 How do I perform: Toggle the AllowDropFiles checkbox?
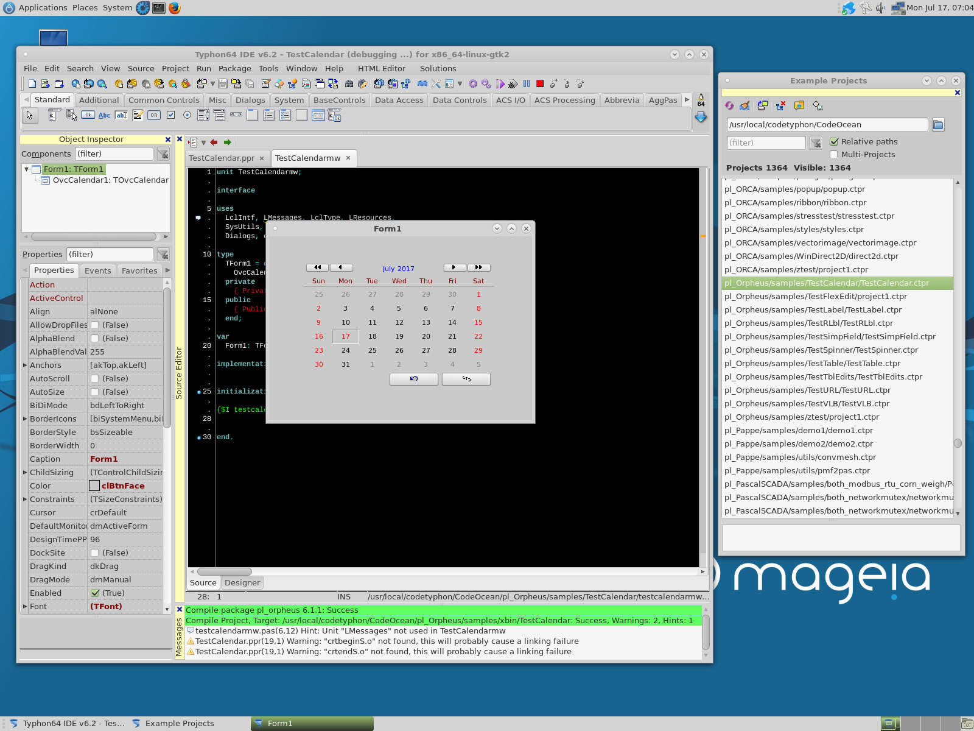pos(94,325)
